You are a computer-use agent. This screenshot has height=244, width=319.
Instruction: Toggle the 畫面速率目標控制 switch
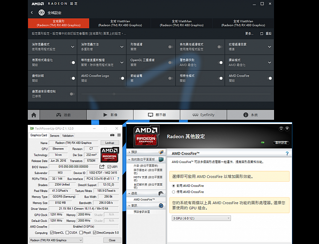pyautogui.click(x=72, y=94)
